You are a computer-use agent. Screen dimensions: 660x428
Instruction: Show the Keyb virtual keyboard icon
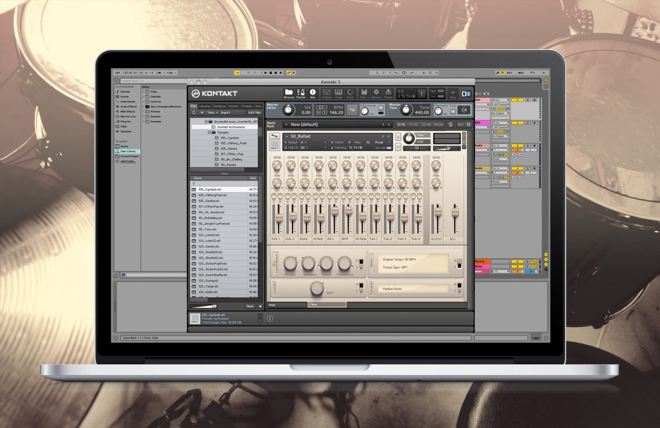point(338,92)
